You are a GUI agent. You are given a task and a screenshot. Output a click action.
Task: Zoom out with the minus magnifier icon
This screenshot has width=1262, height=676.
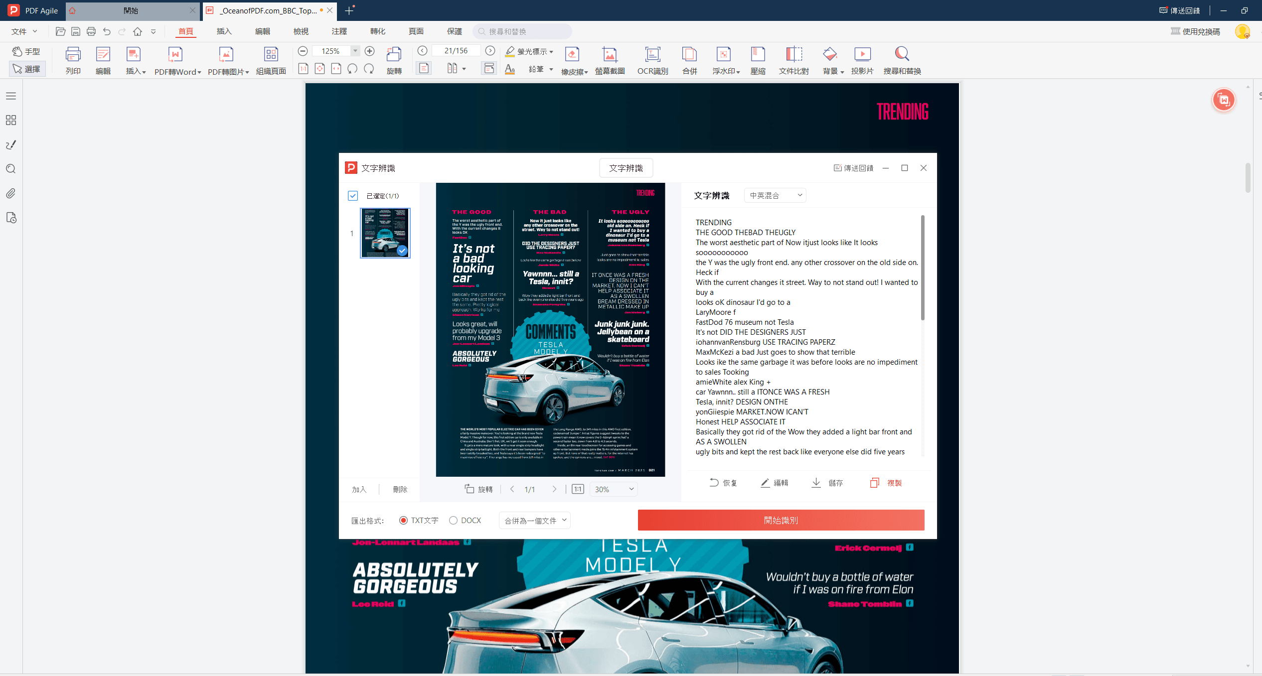(303, 51)
